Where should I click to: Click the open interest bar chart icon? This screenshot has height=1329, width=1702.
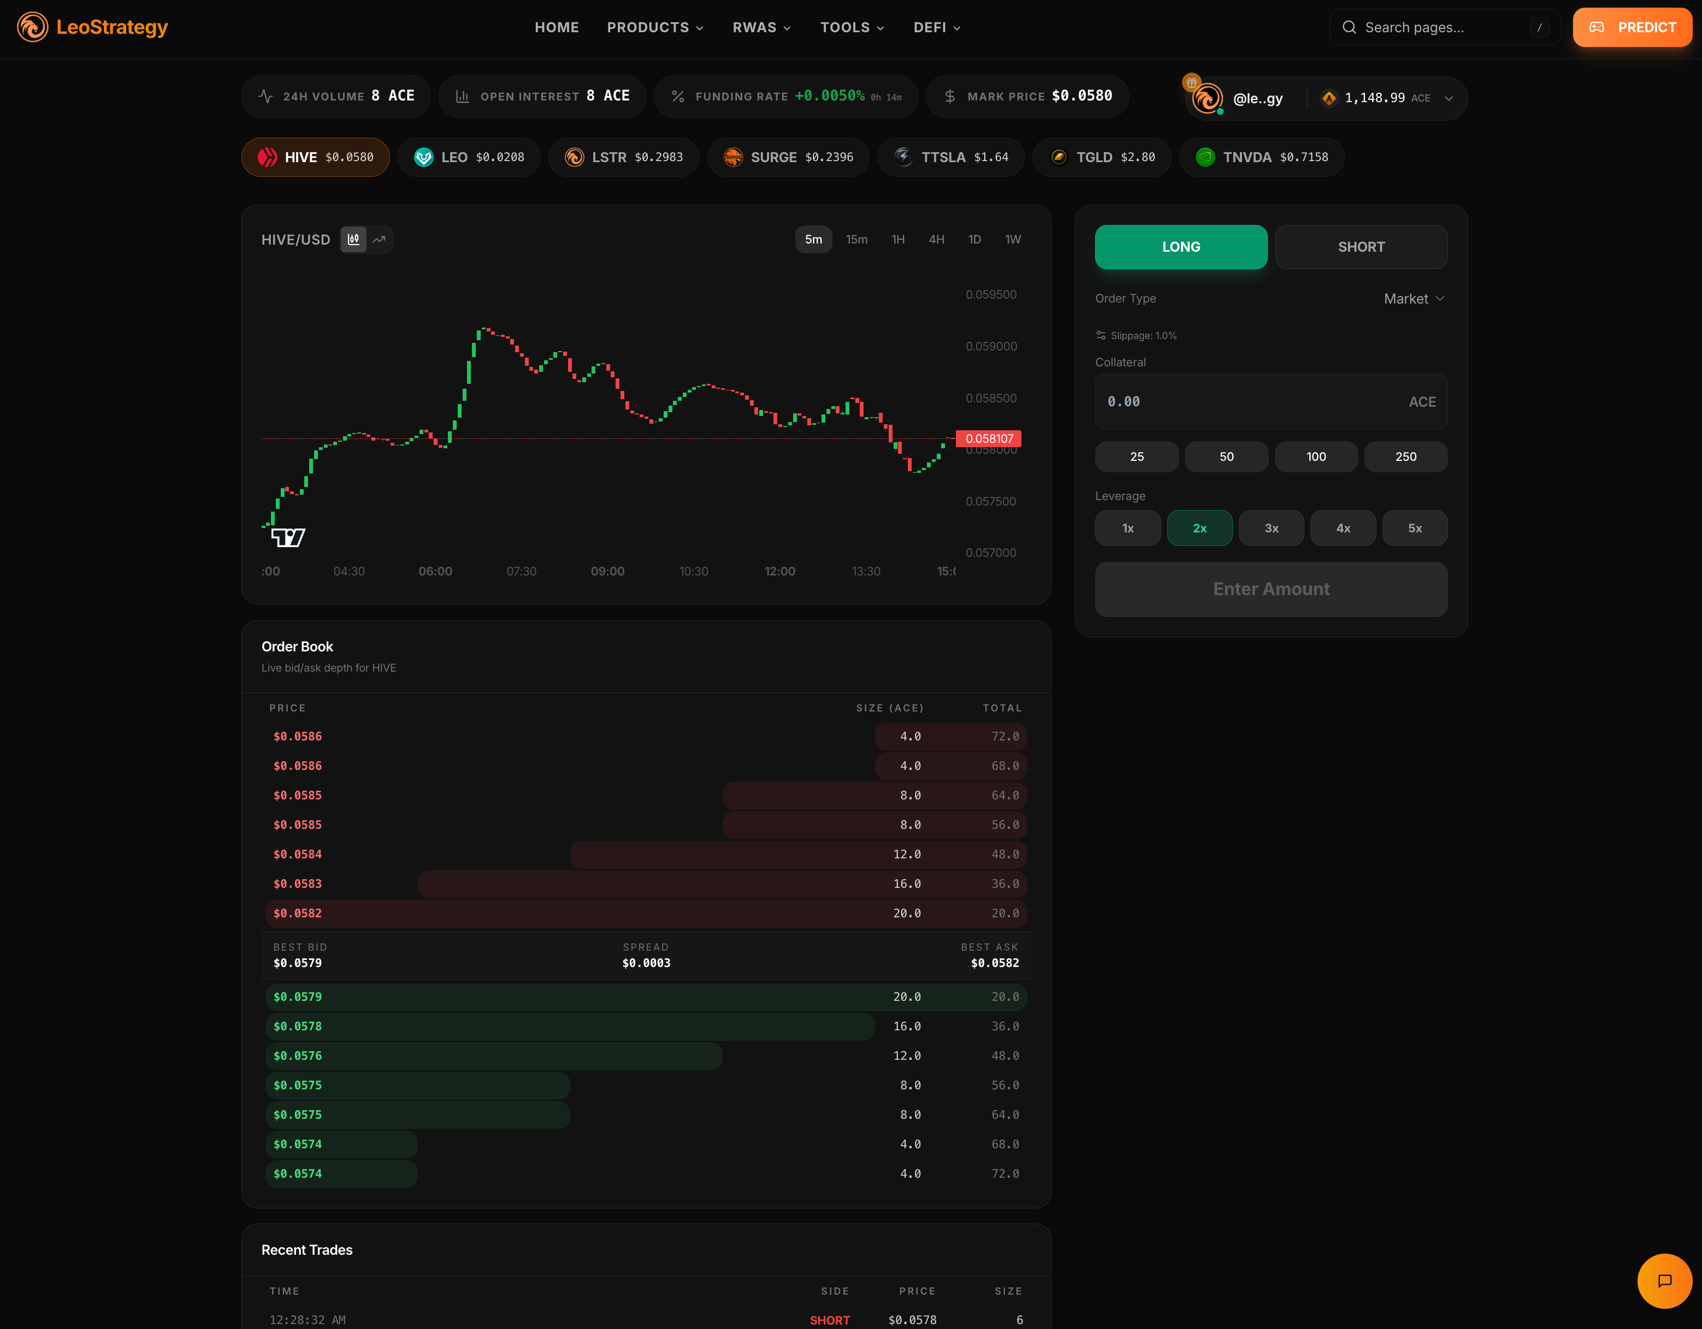[462, 97]
